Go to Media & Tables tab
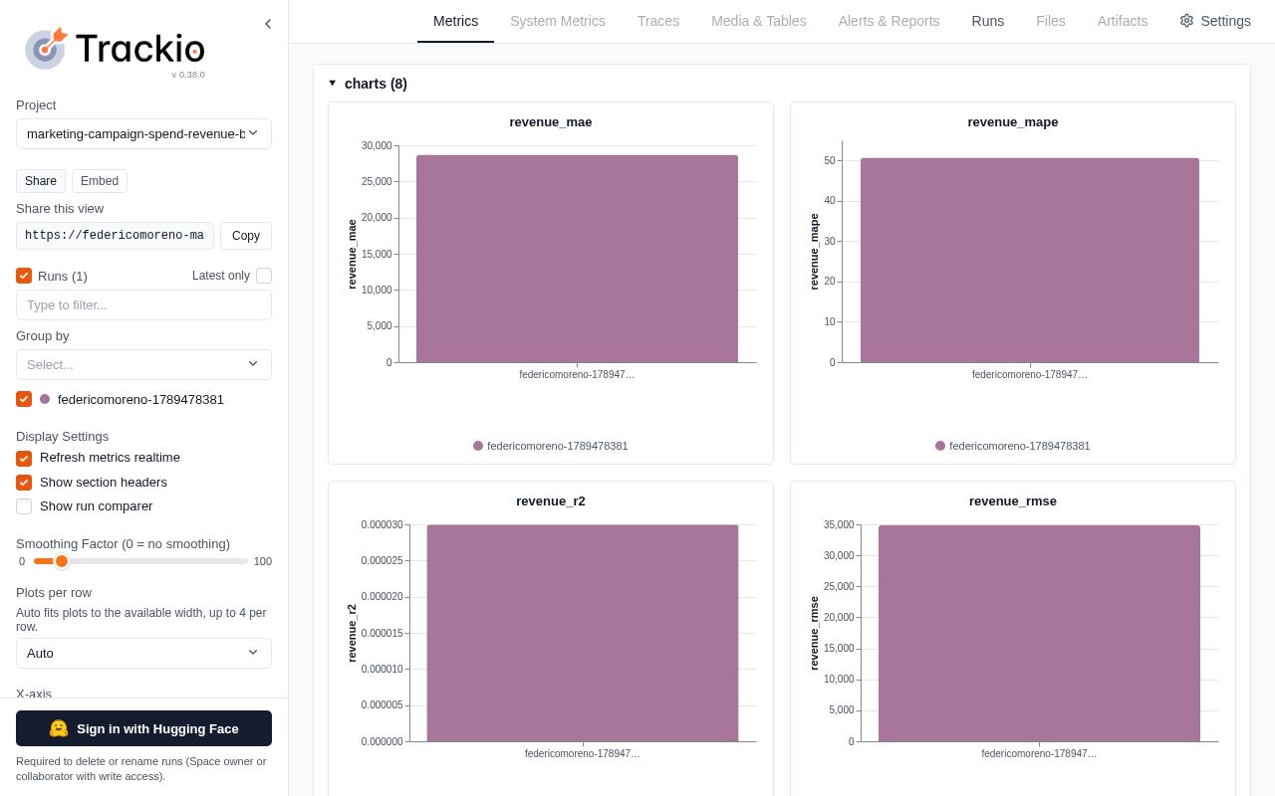Viewport: 1275px width, 796px height. [759, 21]
